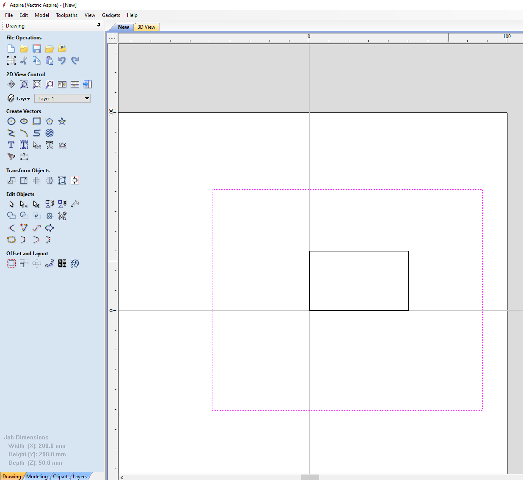Zoom to fit the whole drawing
The height and width of the screenshot is (480, 523).
[37, 84]
